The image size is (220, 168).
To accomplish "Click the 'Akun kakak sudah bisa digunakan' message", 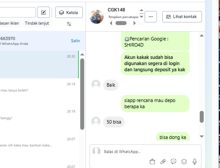I will [x=155, y=63].
